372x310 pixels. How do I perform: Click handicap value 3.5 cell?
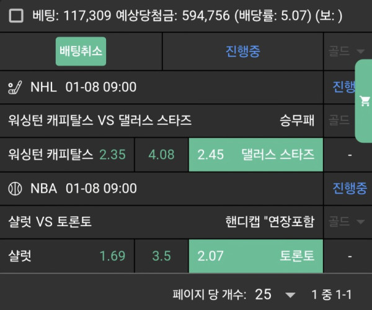pos(161,255)
